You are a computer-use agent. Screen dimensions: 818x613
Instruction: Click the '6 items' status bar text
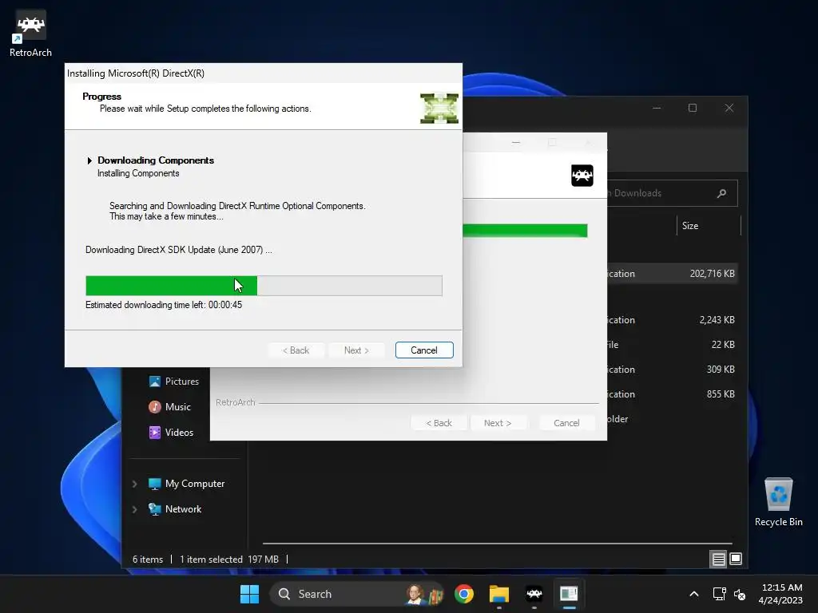(x=148, y=560)
